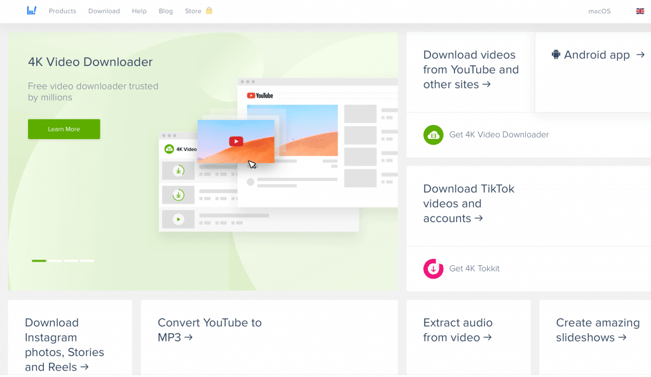Click the first green download icon in list
The image size is (651, 377).
point(179,171)
